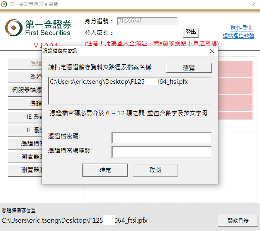Open the 遠端遙控軟體 link
Screen dimensions: 260x231
click(239, 35)
